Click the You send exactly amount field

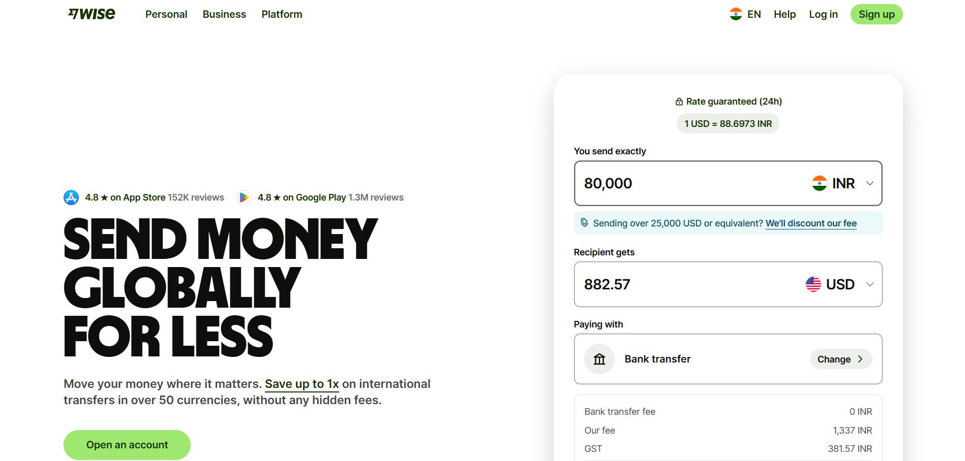pos(686,183)
